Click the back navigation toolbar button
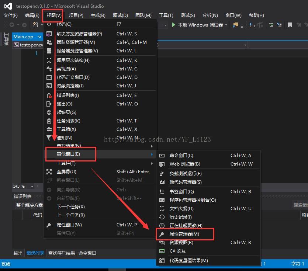The width and height of the screenshot is (308, 271). 12,25
